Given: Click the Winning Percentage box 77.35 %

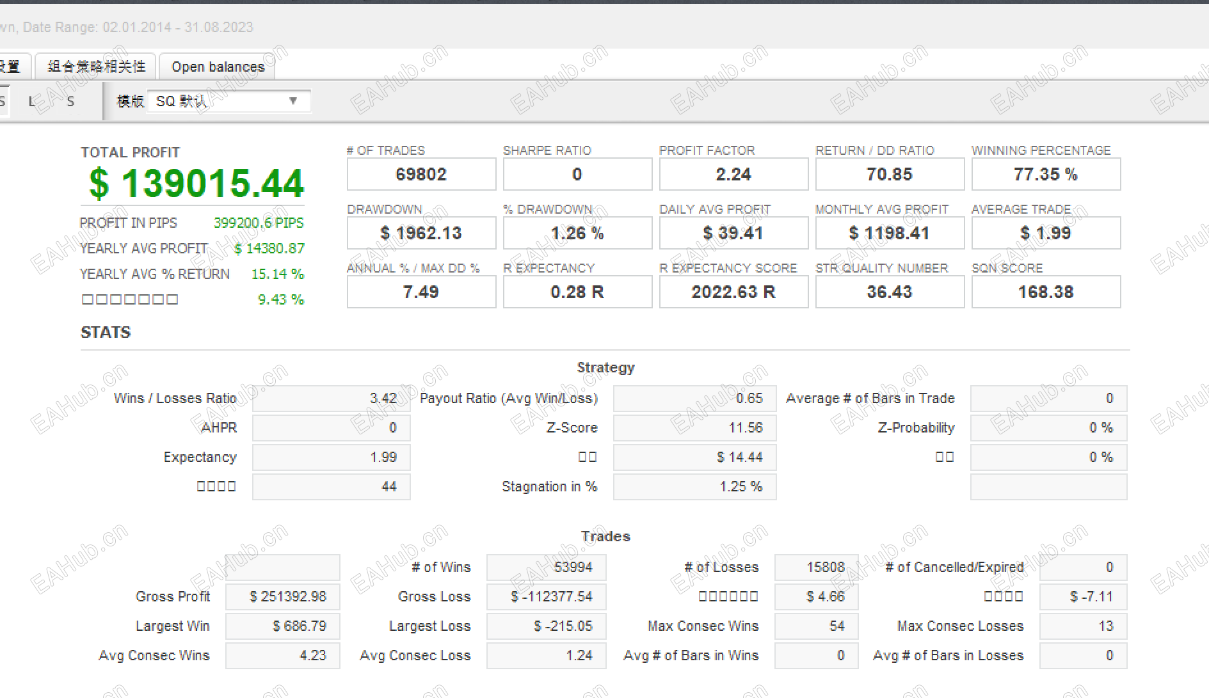Looking at the screenshot, I should (1046, 174).
